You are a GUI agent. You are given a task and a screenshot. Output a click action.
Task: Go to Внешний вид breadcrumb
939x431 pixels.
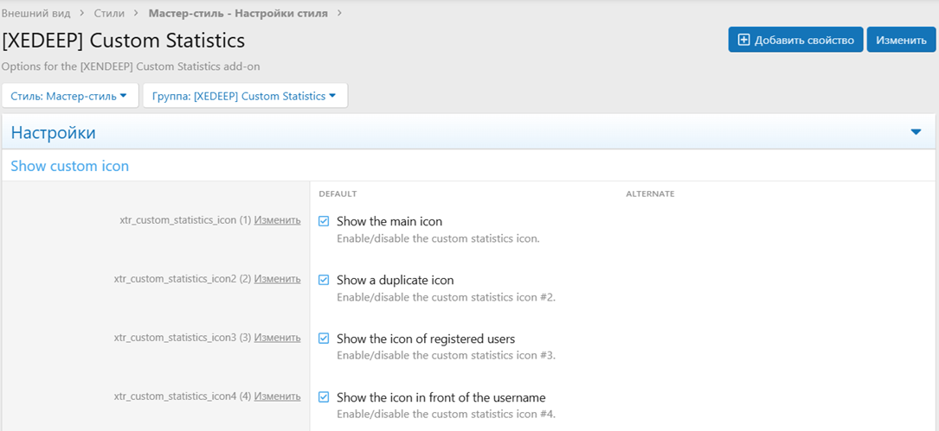point(35,14)
